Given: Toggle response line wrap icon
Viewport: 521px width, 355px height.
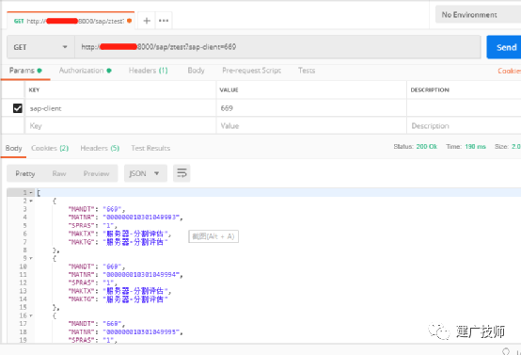Looking at the screenshot, I should point(182,173).
